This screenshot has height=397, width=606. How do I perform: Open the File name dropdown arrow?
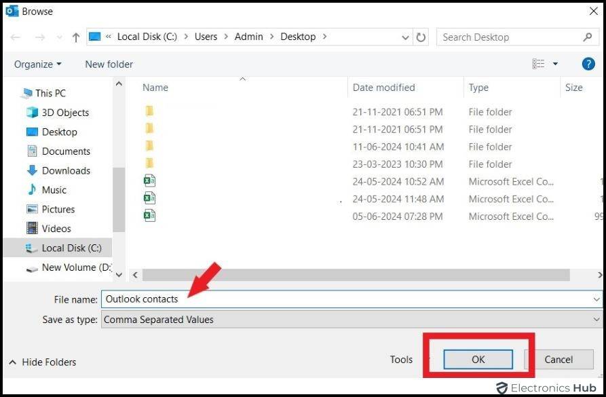point(596,299)
